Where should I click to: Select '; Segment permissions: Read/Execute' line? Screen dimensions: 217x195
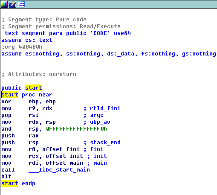(x=61, y=26)
